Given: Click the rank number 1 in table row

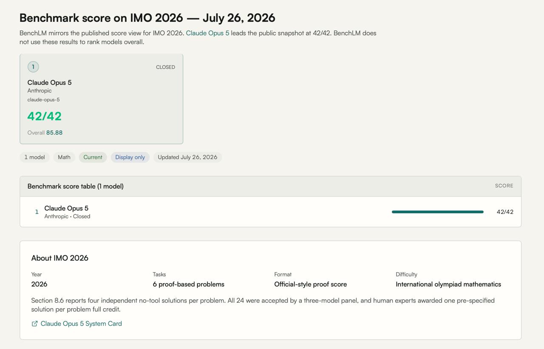Looking at the screenshot, I should pos(37,212).
